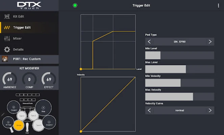This screenshot has height=135, width=224.
Task: Go to previous Pad Type
Action: (x=149, y=42)
